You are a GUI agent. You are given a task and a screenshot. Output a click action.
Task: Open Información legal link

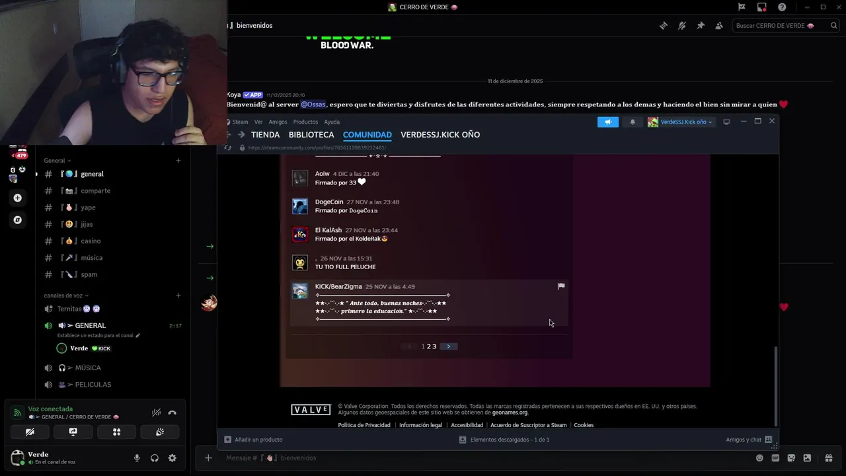(x=420, y=425)
